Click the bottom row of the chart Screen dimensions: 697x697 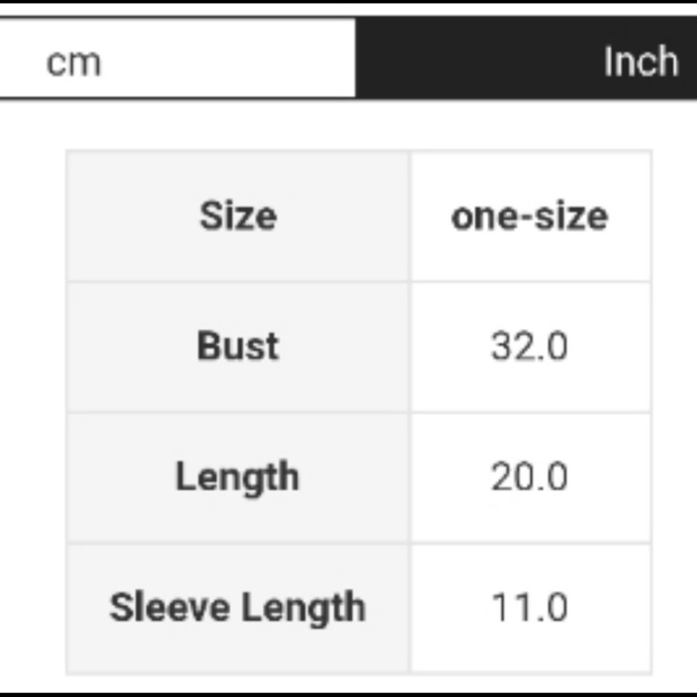pyautogui.click(x=359, y=606)
